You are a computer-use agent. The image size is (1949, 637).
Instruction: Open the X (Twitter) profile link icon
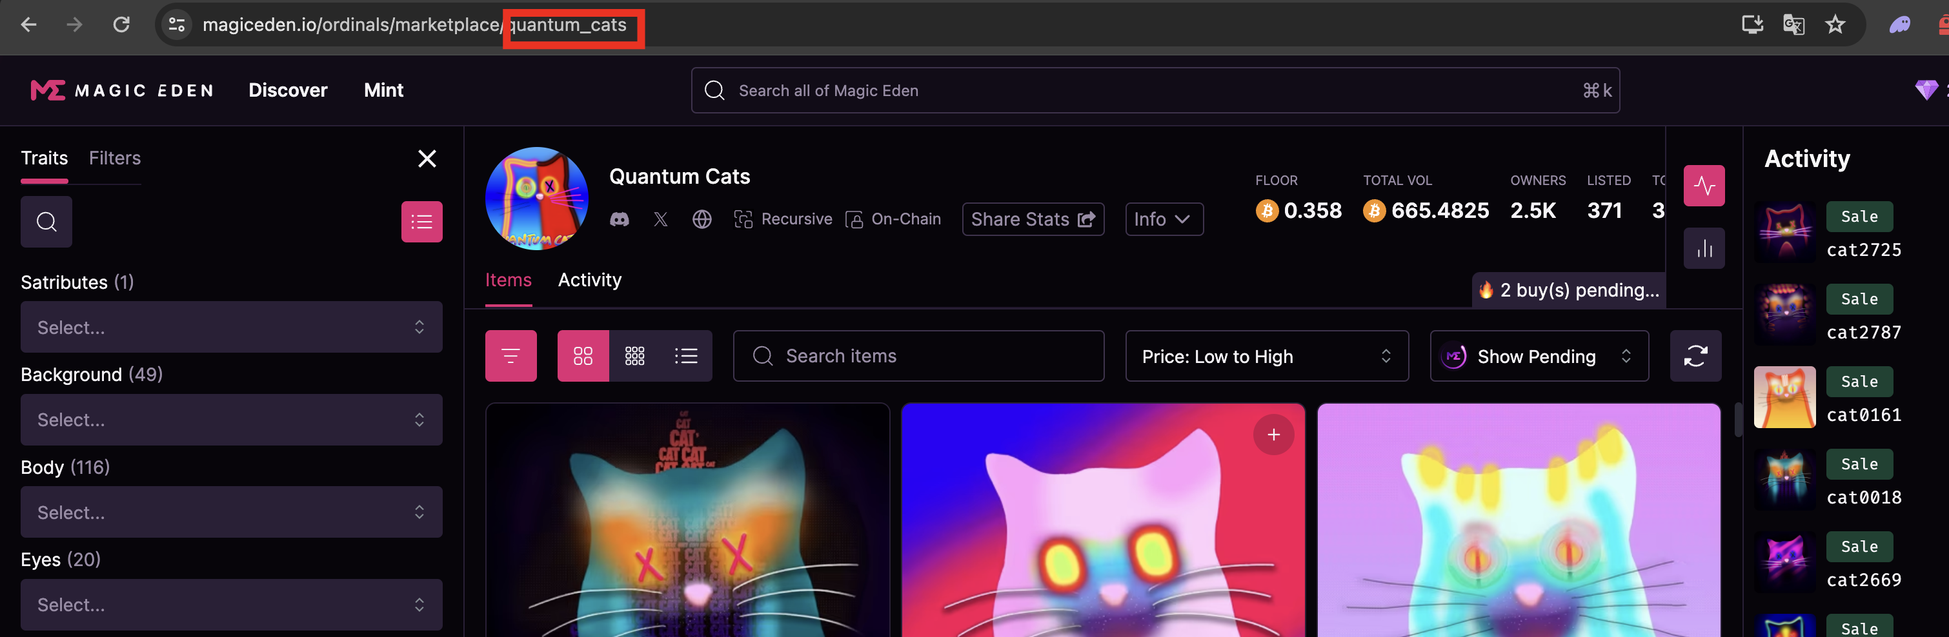[x=660, y=219]
